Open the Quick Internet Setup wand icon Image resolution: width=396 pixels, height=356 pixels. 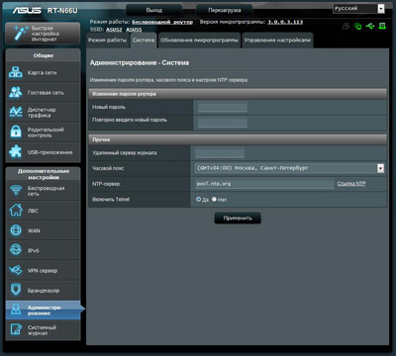click(x=21, y=34)
